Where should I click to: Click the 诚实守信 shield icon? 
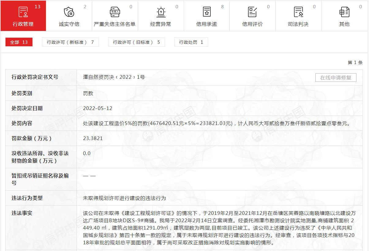tap(68, 11)
